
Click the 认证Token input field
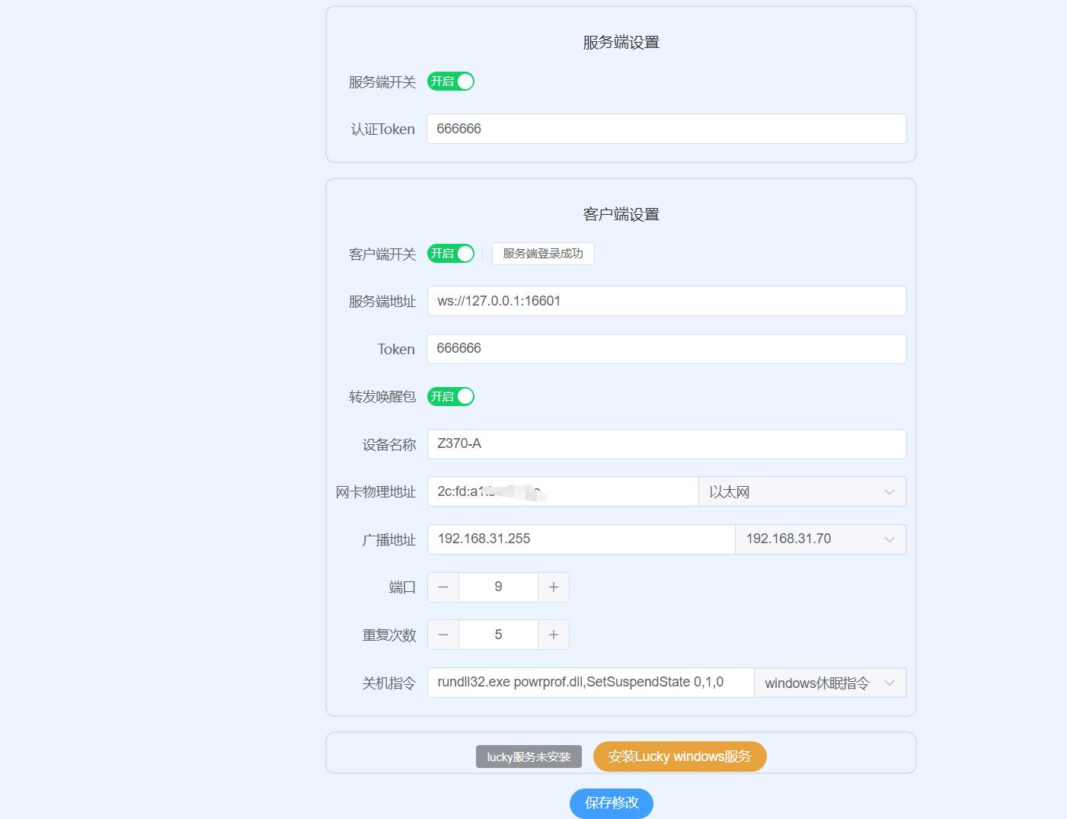tap(666, 129)
